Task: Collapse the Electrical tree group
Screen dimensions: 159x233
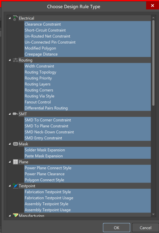Action: [10, 18]
